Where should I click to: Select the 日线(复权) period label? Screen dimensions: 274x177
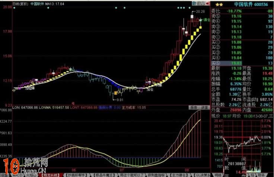coord(20,4)
